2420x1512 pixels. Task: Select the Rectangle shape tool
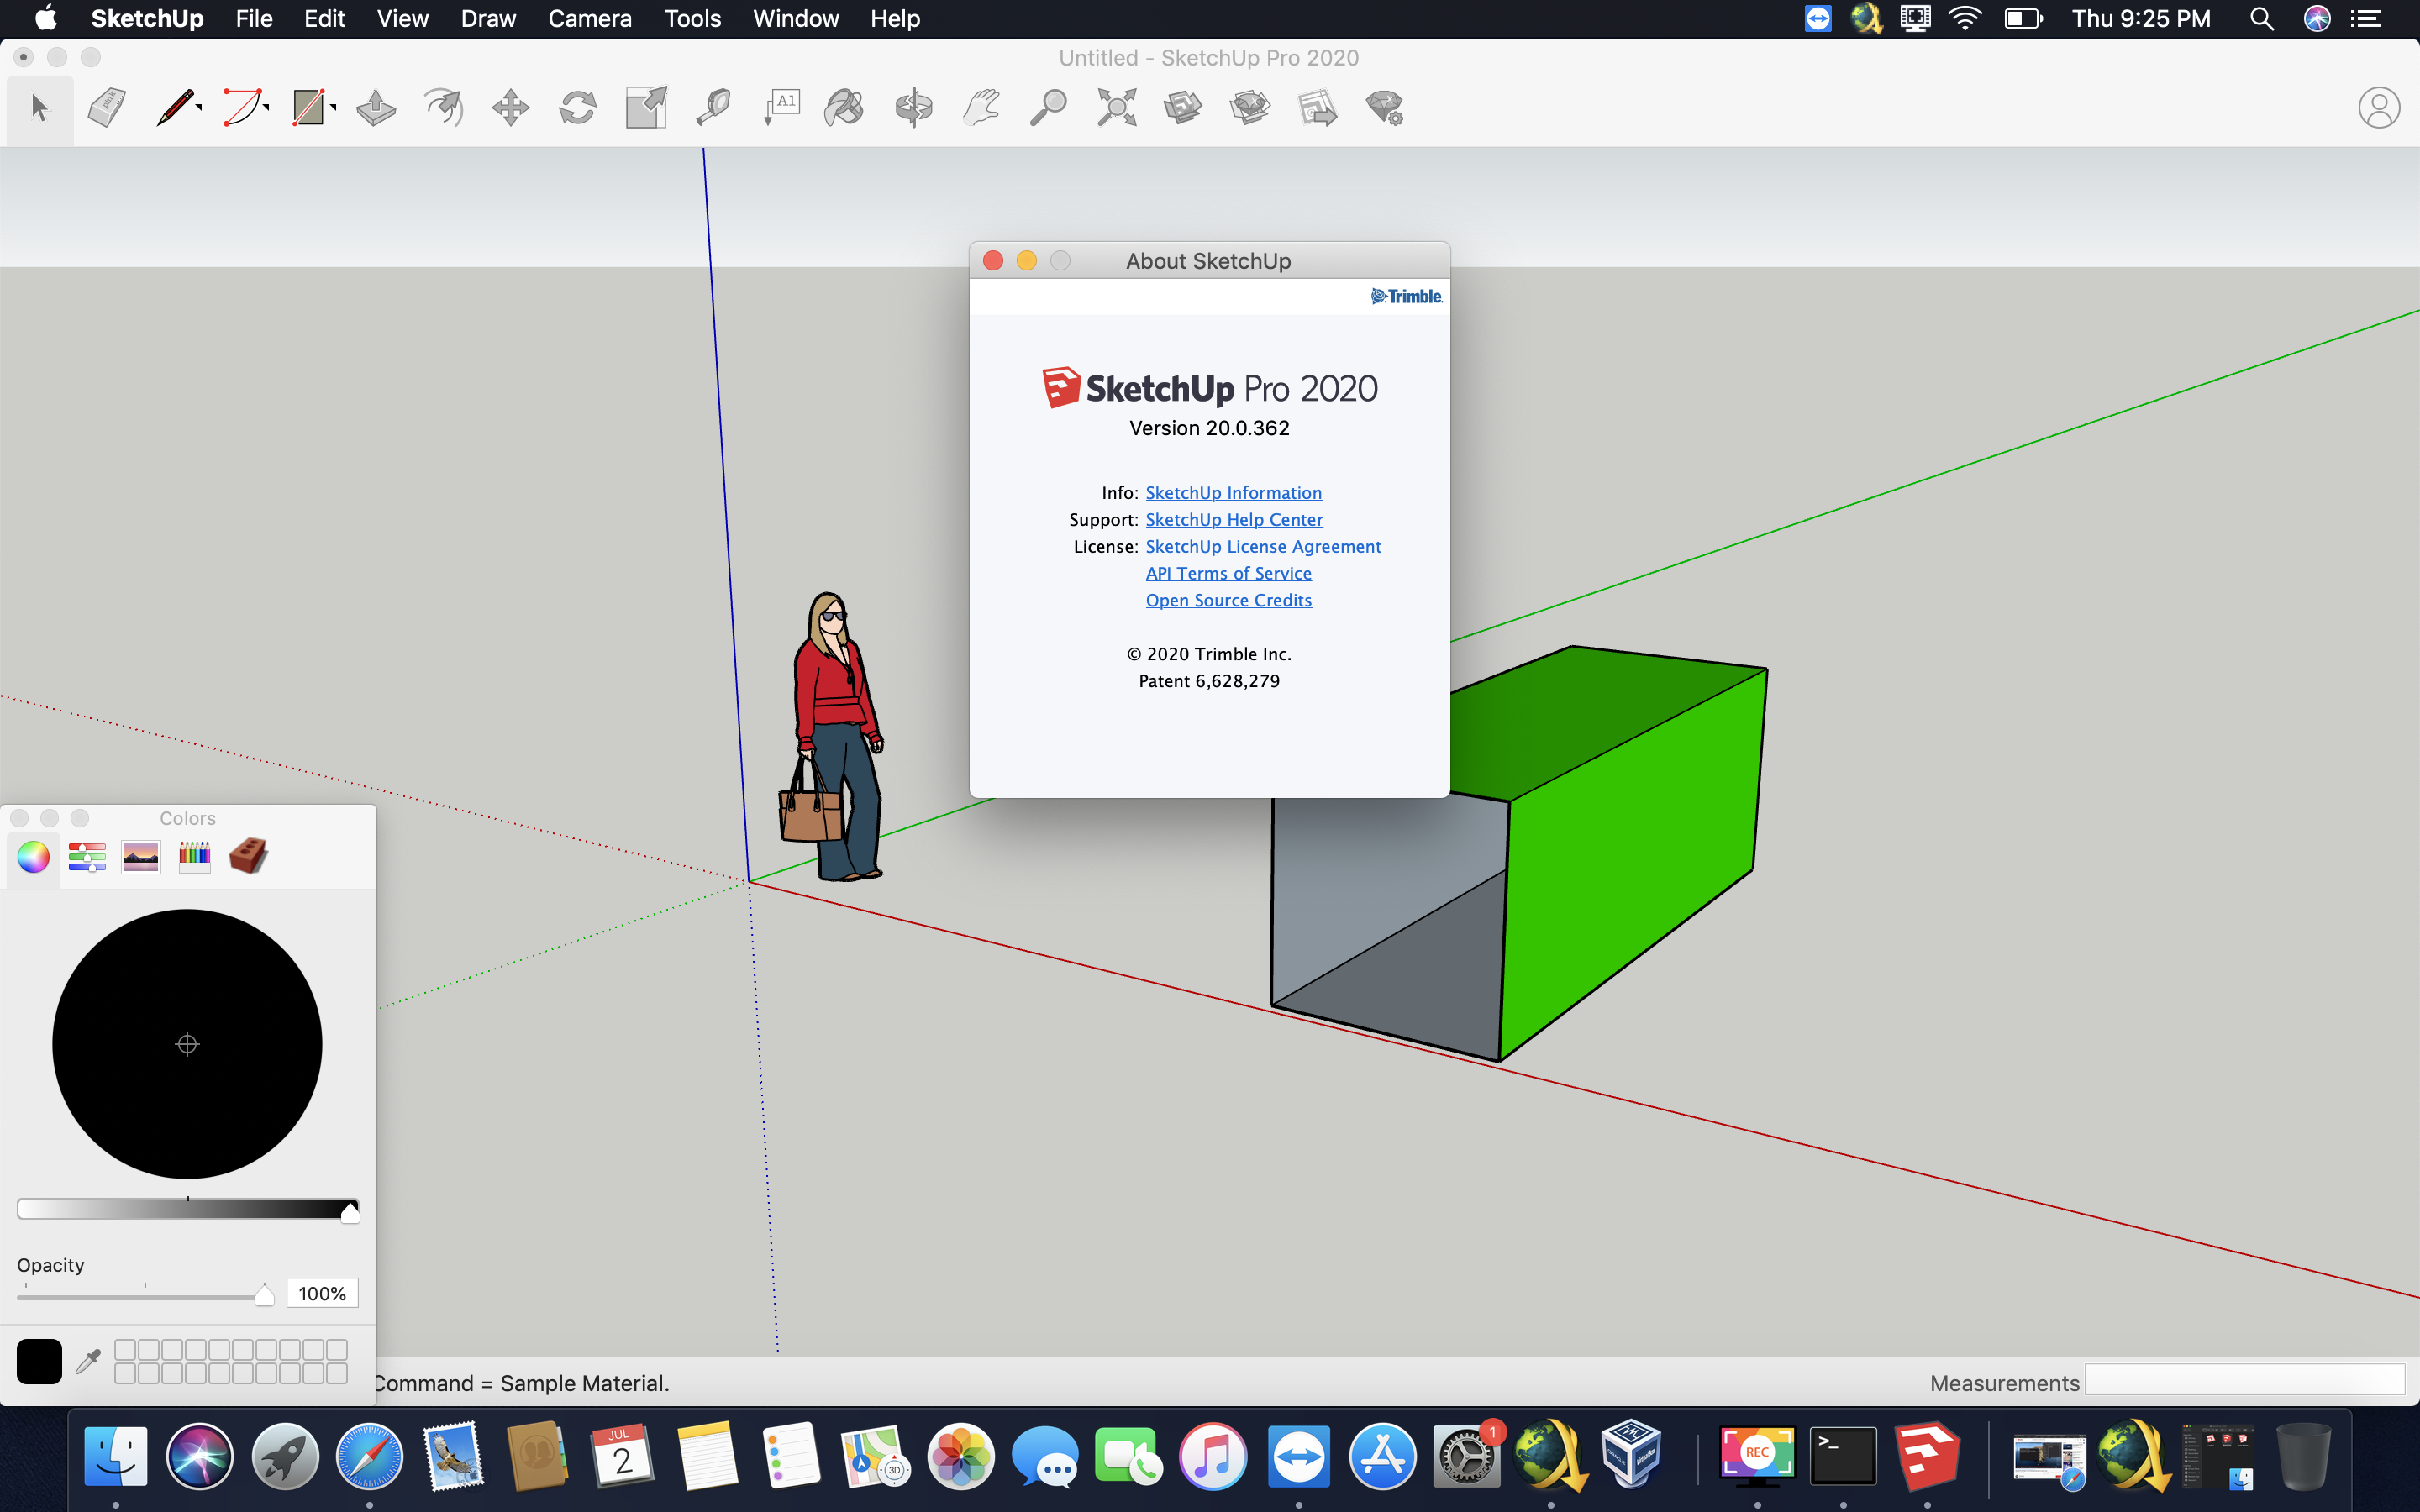coord(308,107)
